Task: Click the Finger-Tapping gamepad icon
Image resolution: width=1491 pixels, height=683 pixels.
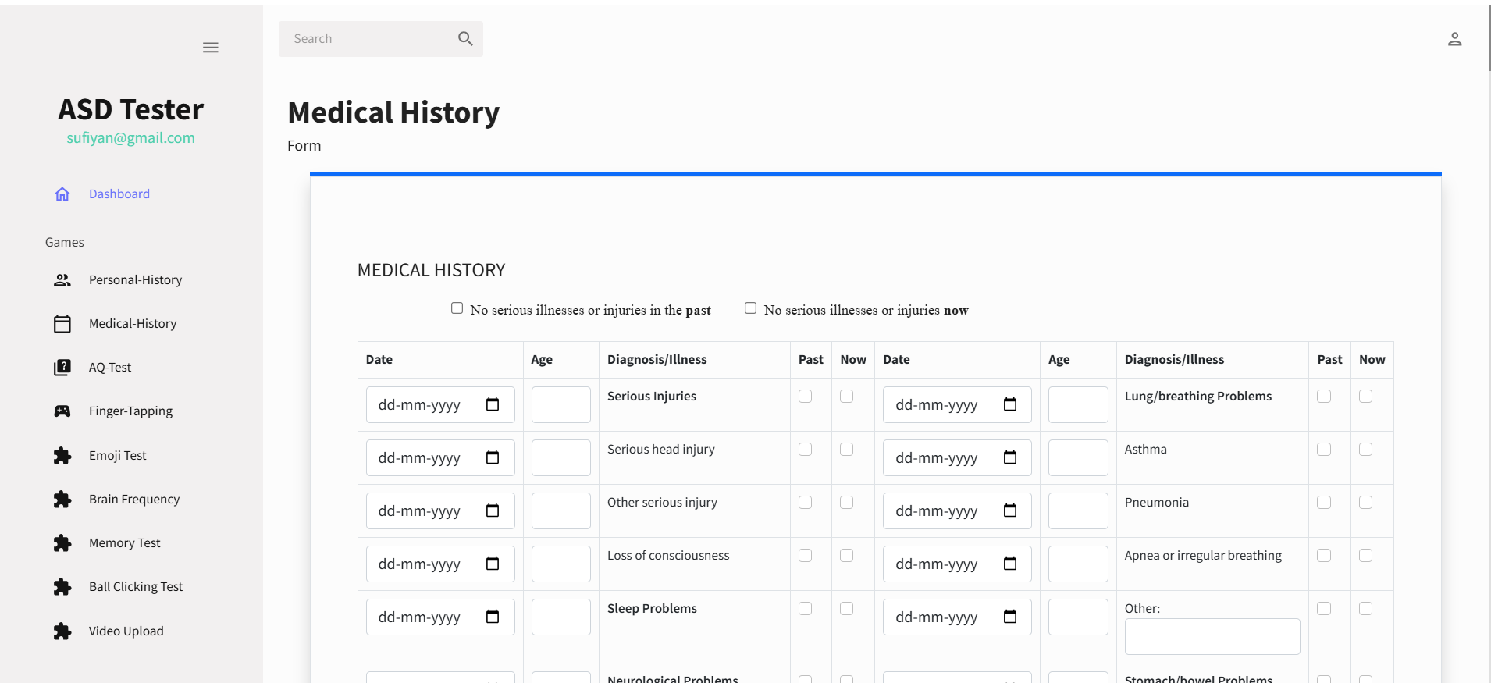Action: click(x=62, y=411)
